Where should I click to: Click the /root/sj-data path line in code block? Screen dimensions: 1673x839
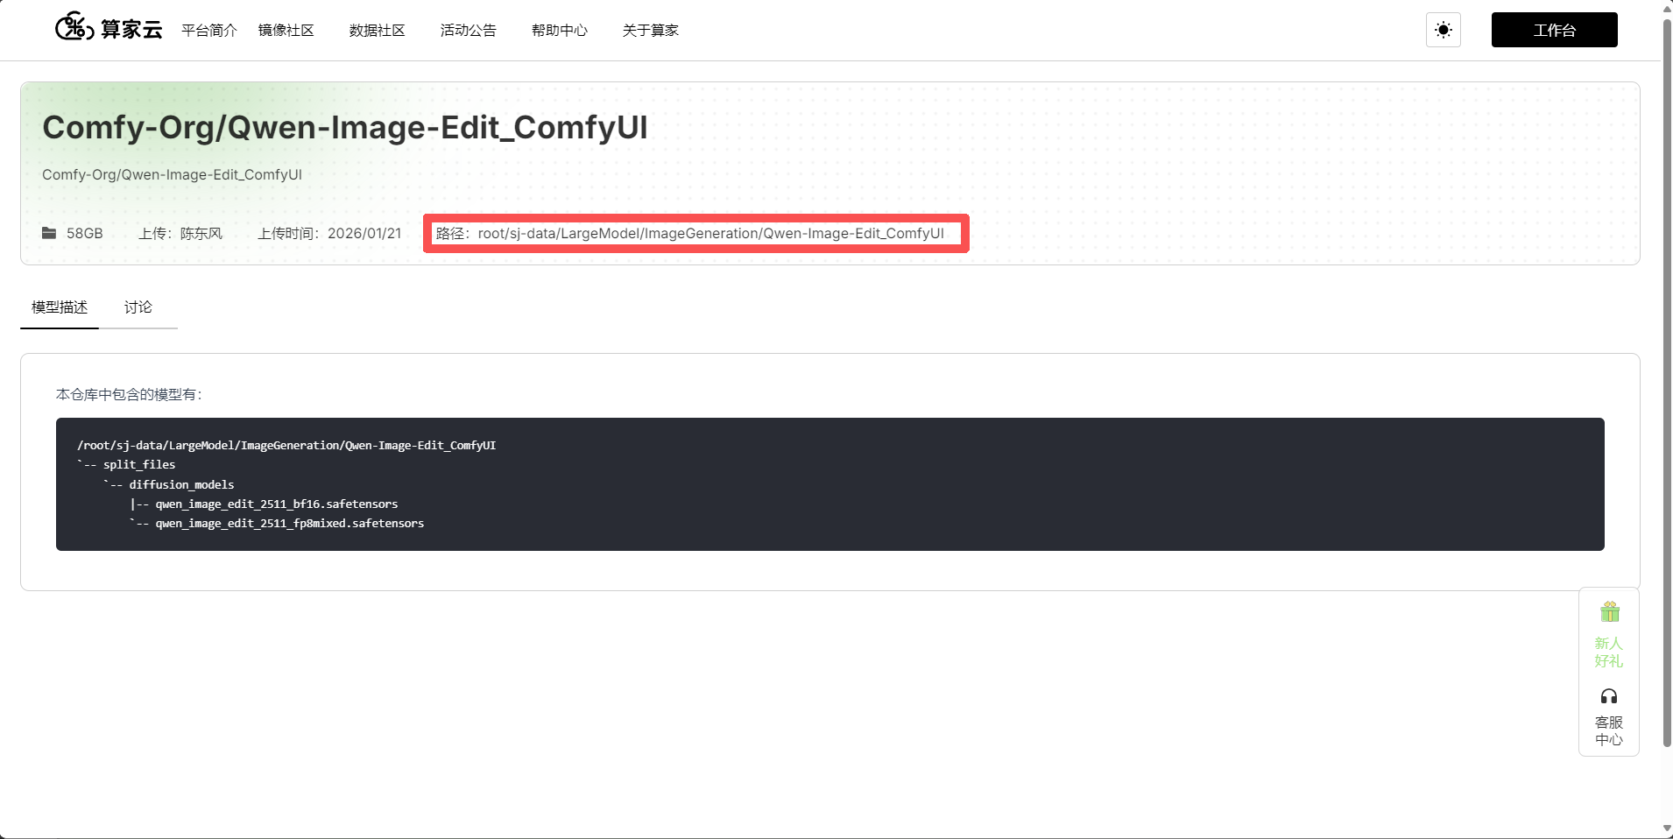[x=286, y=446]
